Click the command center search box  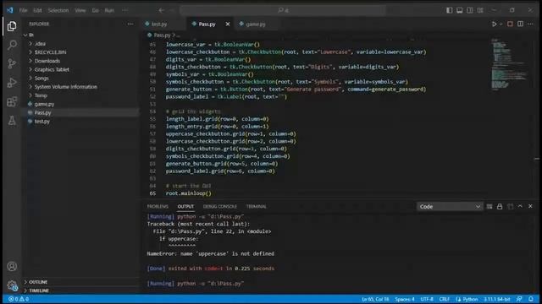point(283,10)
